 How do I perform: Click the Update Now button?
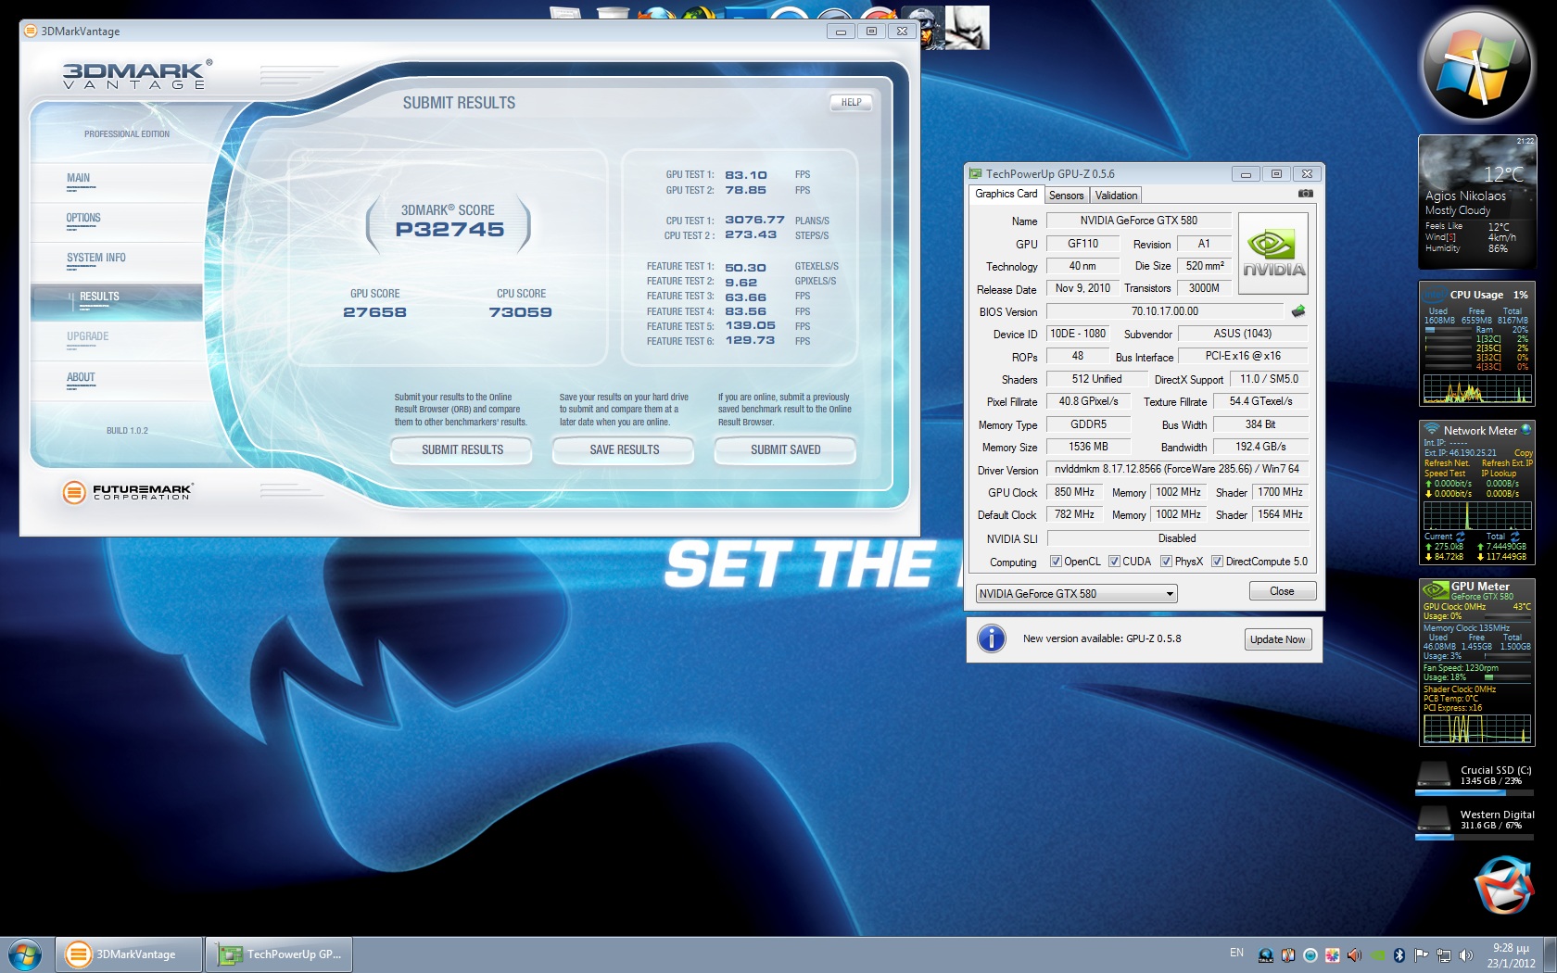pos(1277,639)
